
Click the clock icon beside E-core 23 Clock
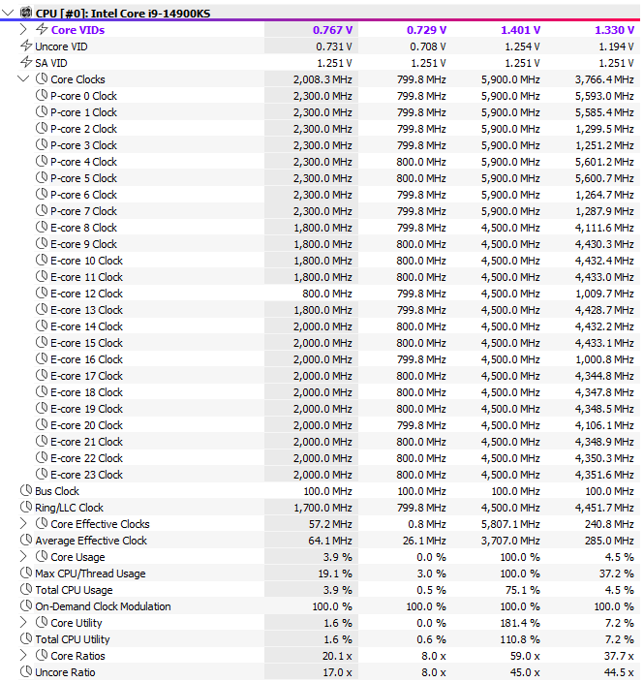[x=42, y=474]
